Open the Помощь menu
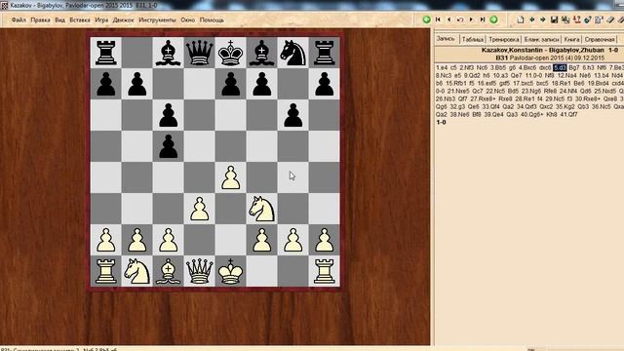Image resolution: width=624 pixels, height=351 pixels. click(x=212, y=19)
